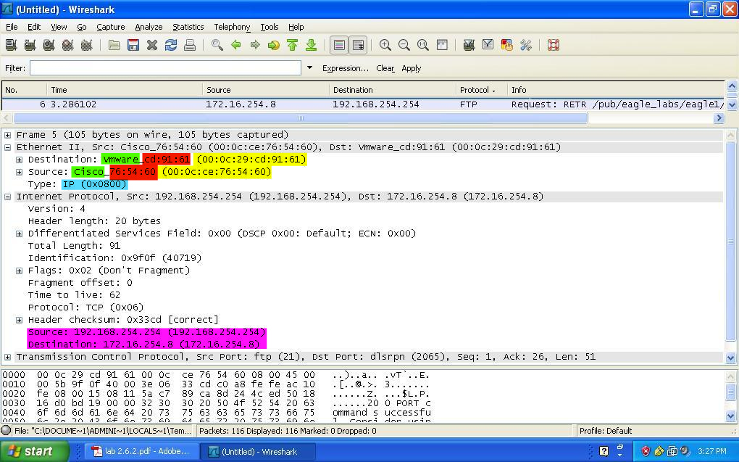Toggle auto scroll in live capture
Viewport: 739px width, 462px height.
(x=358, y=45)
